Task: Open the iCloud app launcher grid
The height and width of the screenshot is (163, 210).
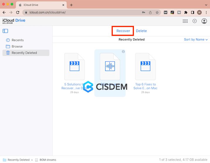Action: click(185, 21)
